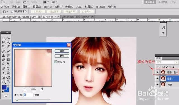Image resolution: width=179 pixels, height=105 pixels.
Task: Open the 编辑(E) menu
Action: [16, 7]
